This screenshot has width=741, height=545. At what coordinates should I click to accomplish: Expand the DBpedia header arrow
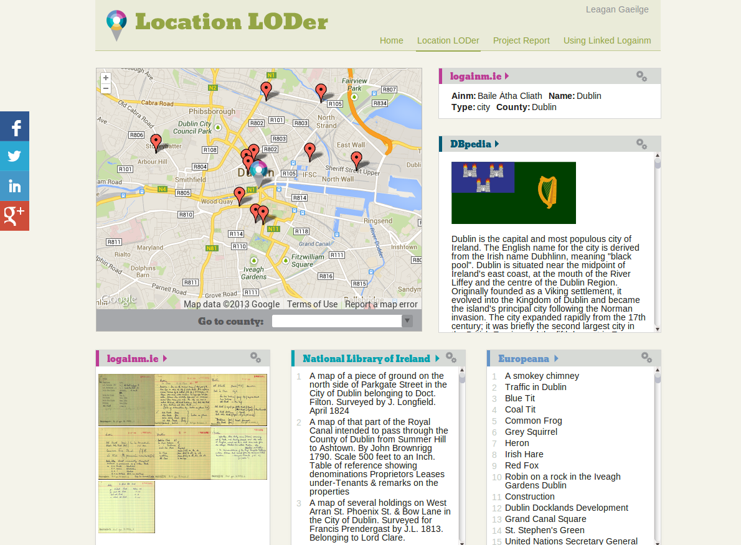coord(497,144)
